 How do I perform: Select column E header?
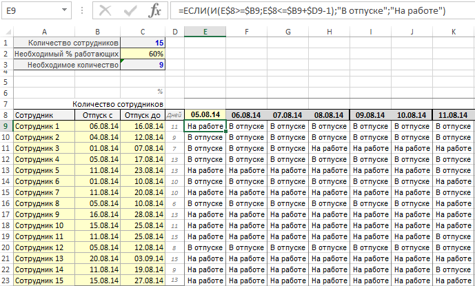click(x=205, y=32)
